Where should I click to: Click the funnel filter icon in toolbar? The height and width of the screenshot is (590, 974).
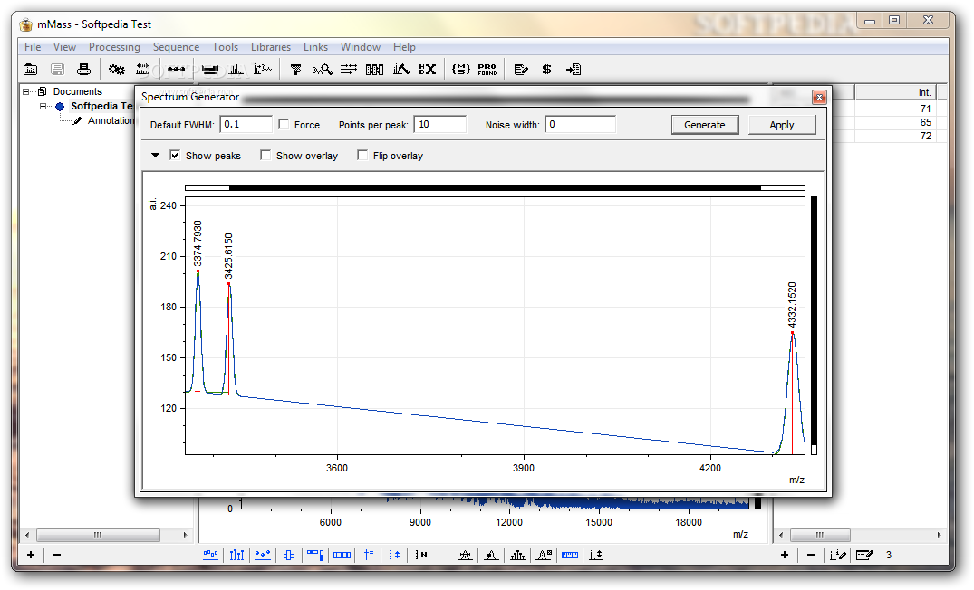click(x=295, y=70)
